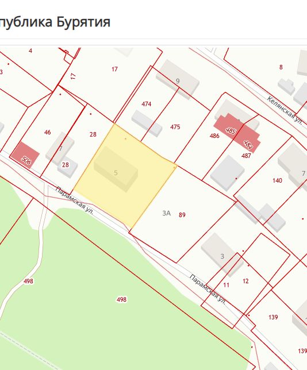The height and width of the screenshot is (370, 307).
Task: Click the Республика Бурятия heading
Action: click(55, 22)
